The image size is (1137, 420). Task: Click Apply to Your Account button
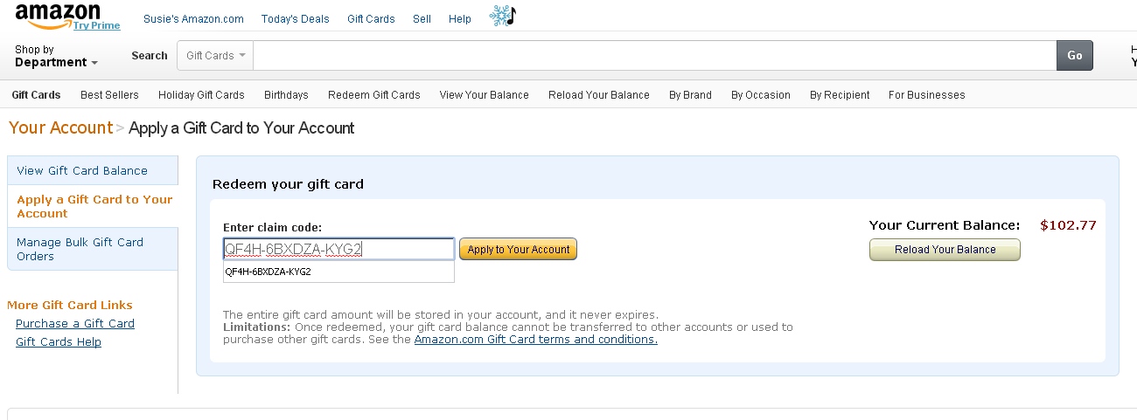(x=518, y=250)
